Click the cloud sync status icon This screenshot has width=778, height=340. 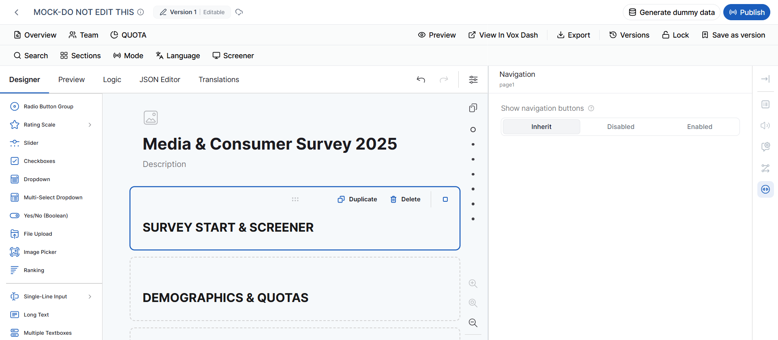239,12
